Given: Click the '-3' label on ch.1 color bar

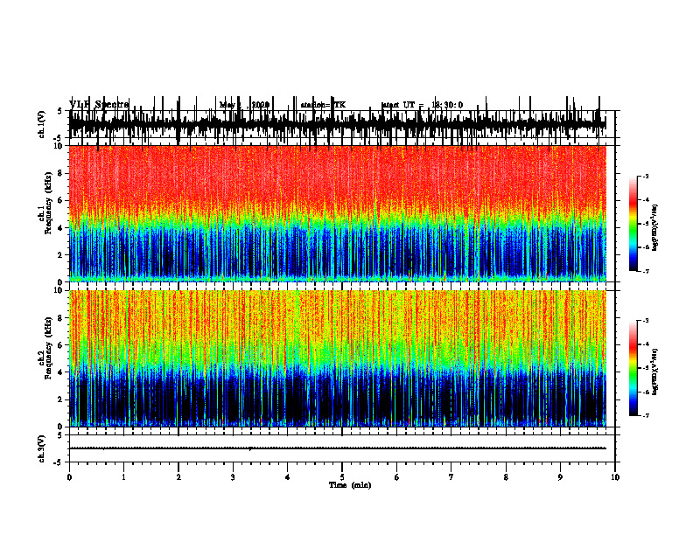Looking at the screenshot, I should pyautogui.click(x=645, y=177).
